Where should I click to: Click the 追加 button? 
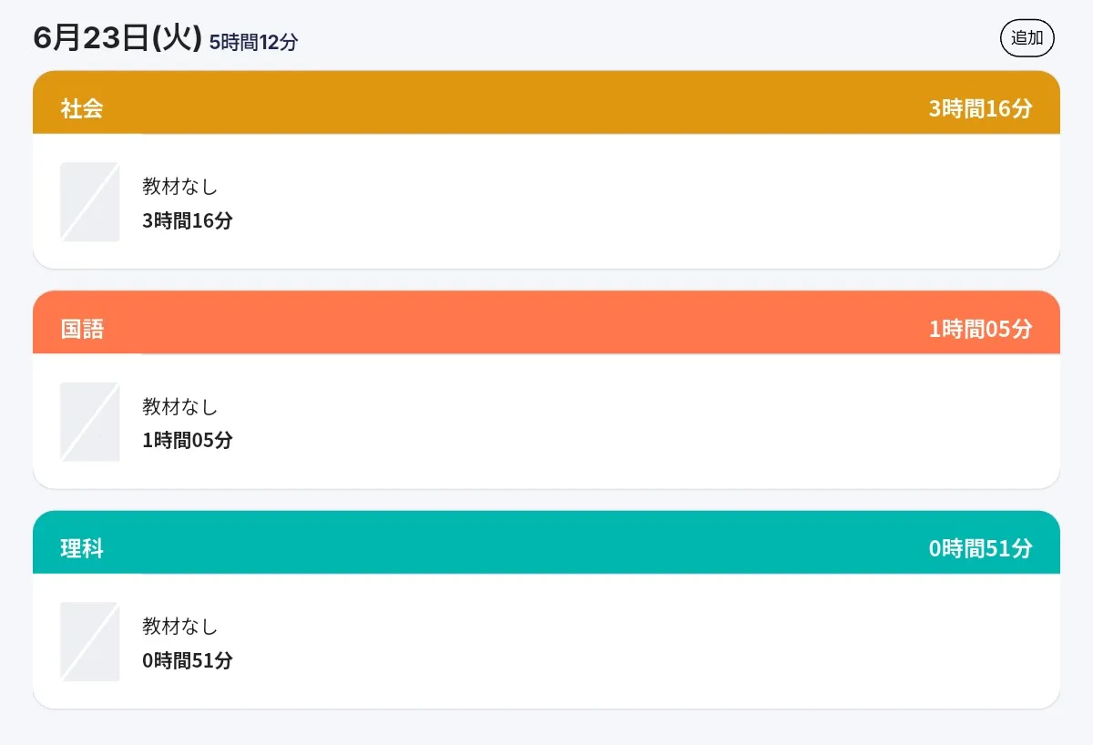[1027, 38]
